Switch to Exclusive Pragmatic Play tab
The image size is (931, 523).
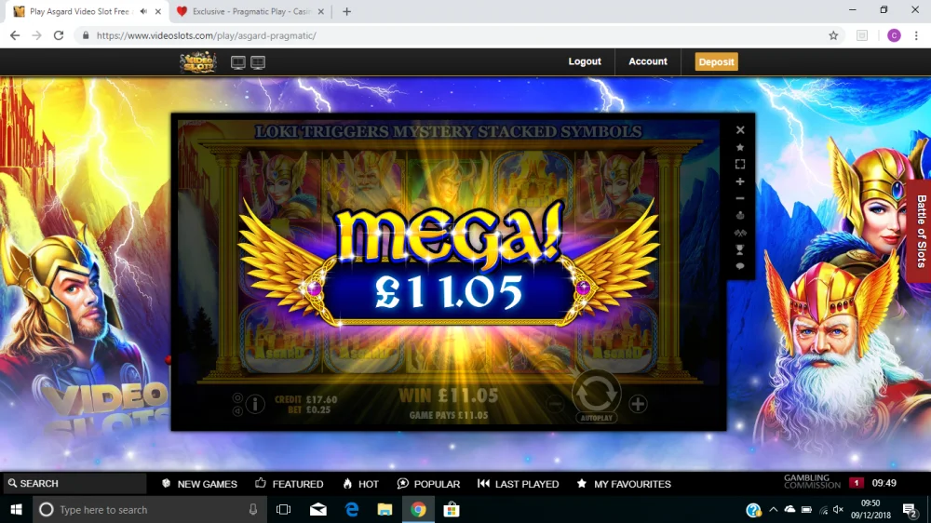click(x=250, y=11)
